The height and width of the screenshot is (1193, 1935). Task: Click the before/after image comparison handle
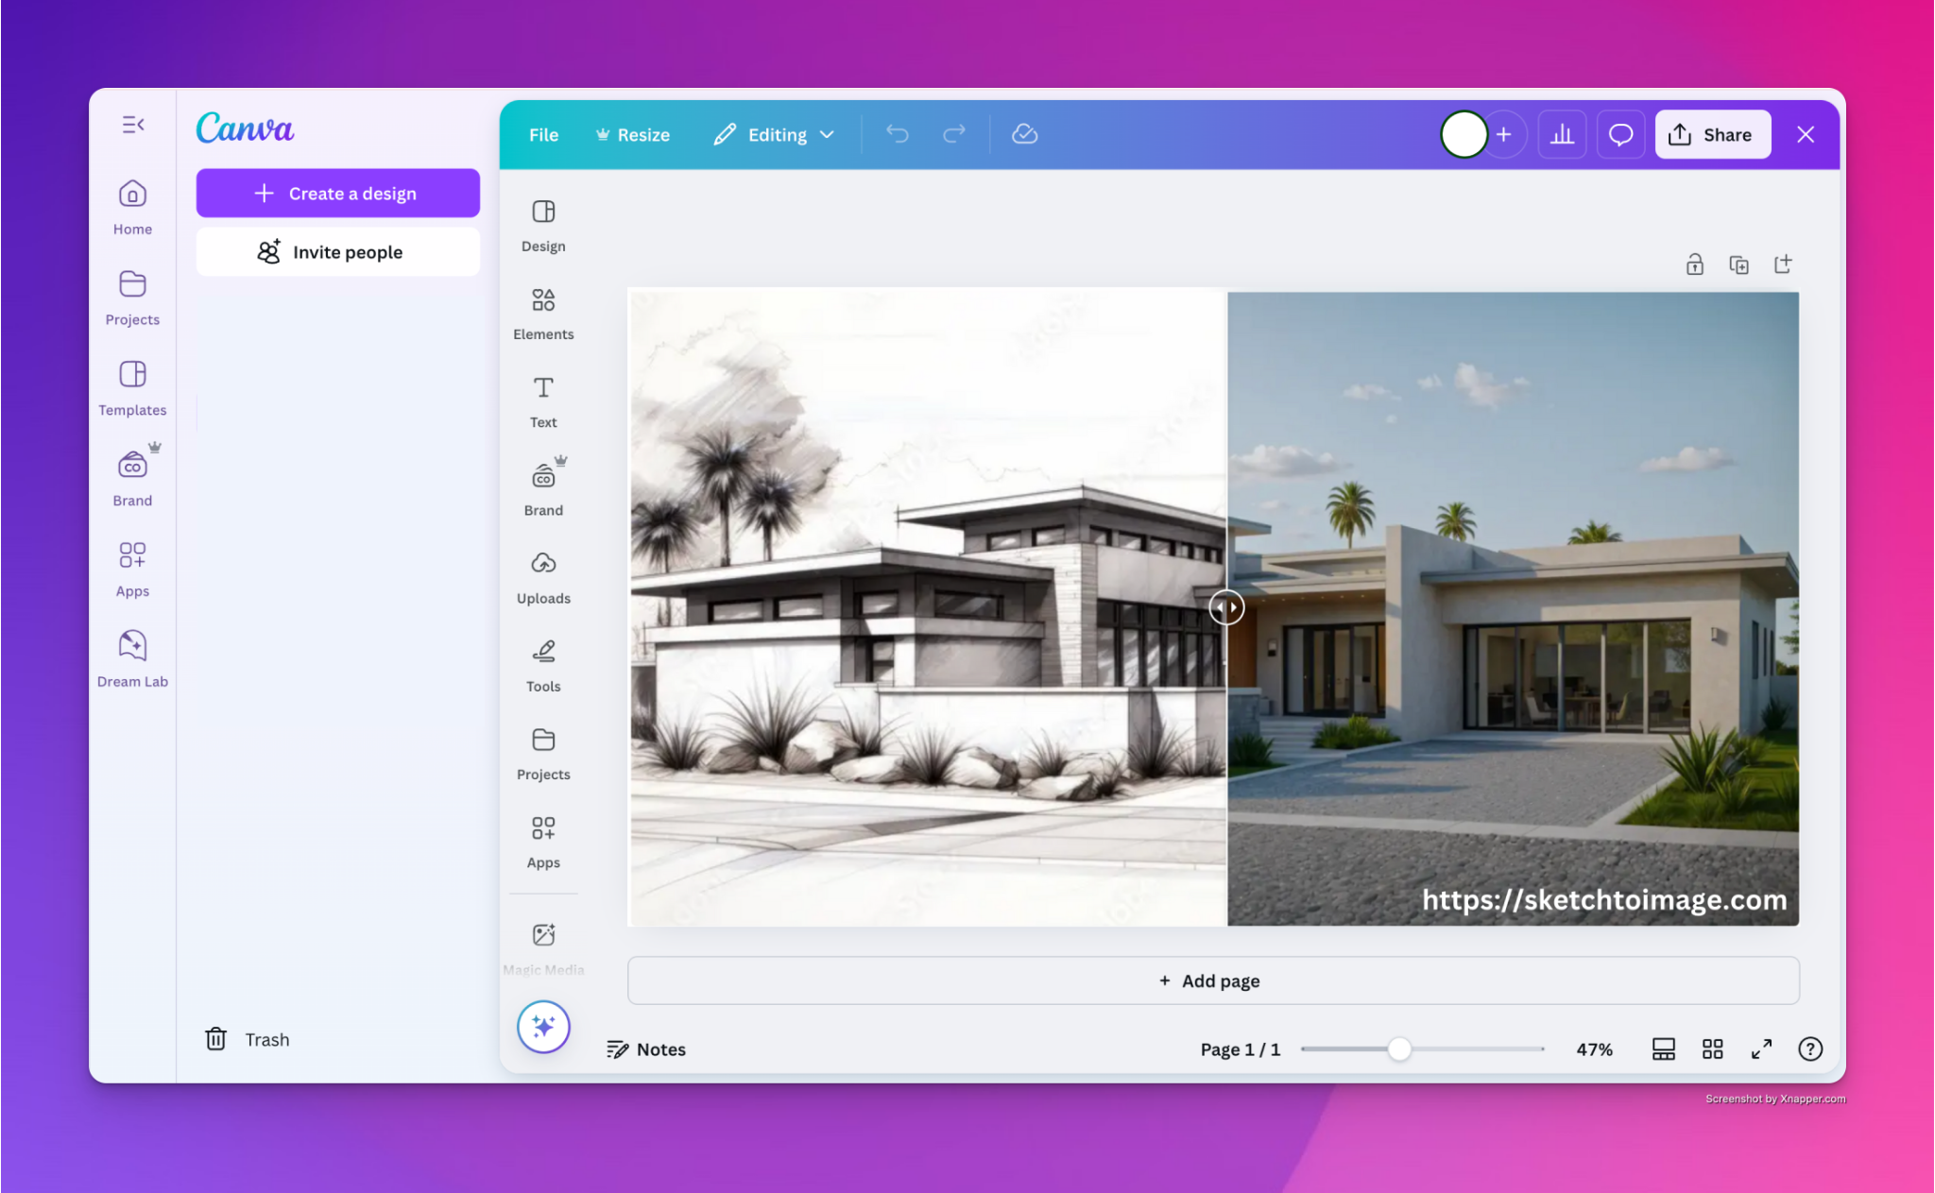[x=1226, y=607]
